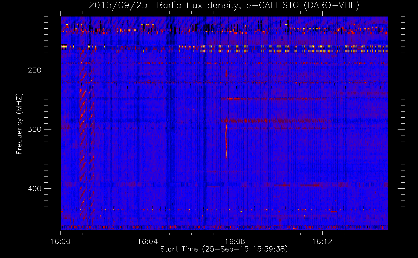Viewport: 418px width, 258px height.
Task: Click the "16:08" time tick label
Action: click(235, 242)
